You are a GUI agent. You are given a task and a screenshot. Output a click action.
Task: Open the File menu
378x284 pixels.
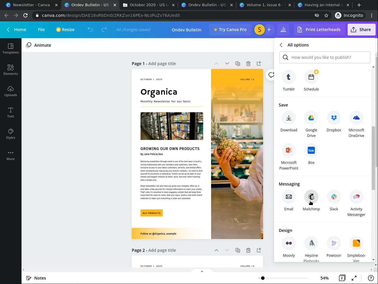point(41,30)
